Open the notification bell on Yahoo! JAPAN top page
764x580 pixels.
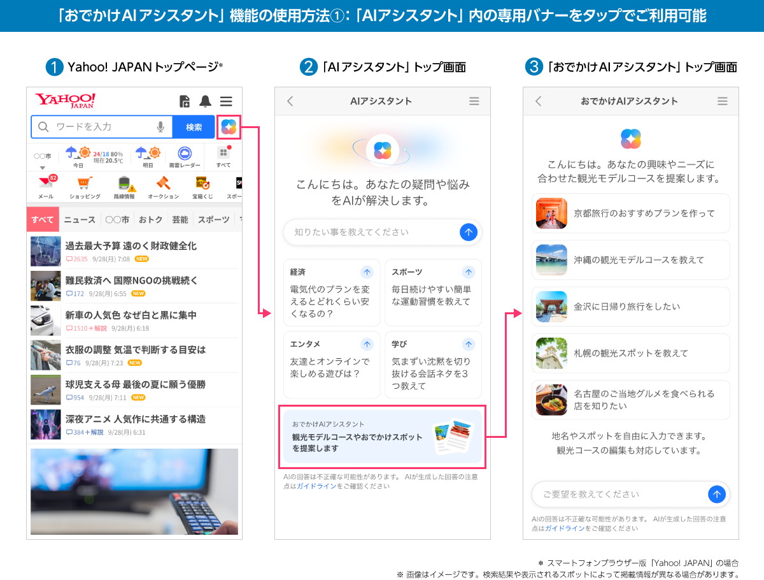[205, 101]
